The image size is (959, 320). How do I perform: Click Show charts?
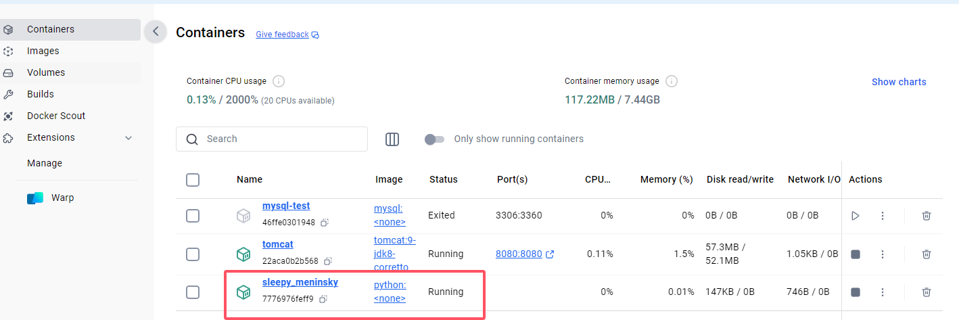899,82
